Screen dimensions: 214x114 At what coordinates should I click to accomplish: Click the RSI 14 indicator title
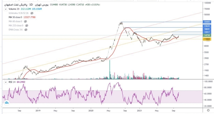click(12, 82)
